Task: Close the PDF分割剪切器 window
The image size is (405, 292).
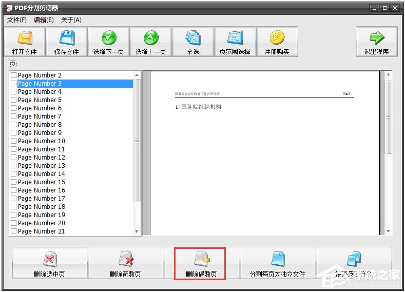Action: [x=395, y=8]
